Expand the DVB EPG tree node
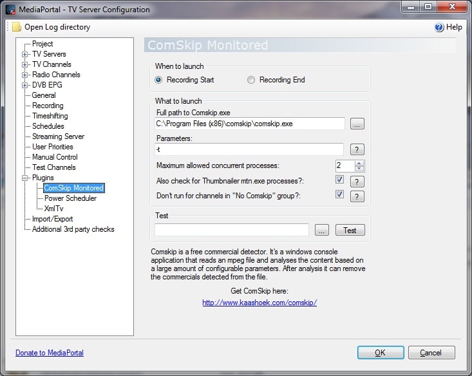Screen dimensions: 472x376 [24, 85]
